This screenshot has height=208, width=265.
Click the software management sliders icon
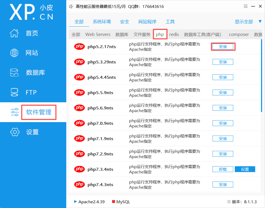point(15,112)
